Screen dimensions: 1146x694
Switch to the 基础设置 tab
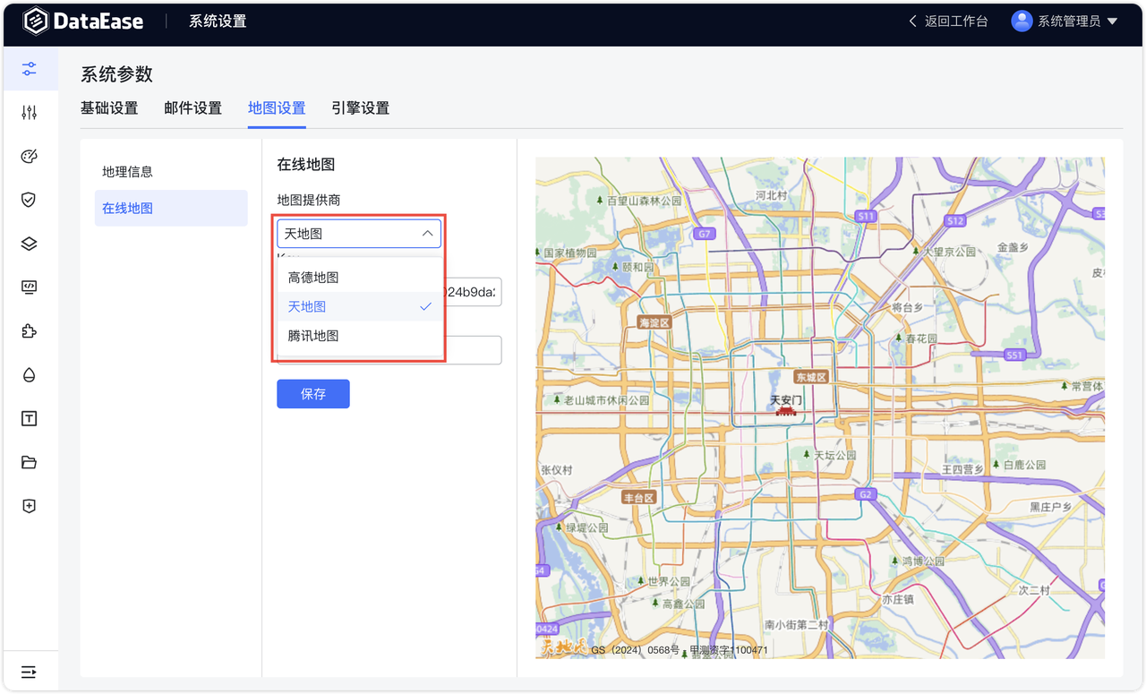(109, 108)
